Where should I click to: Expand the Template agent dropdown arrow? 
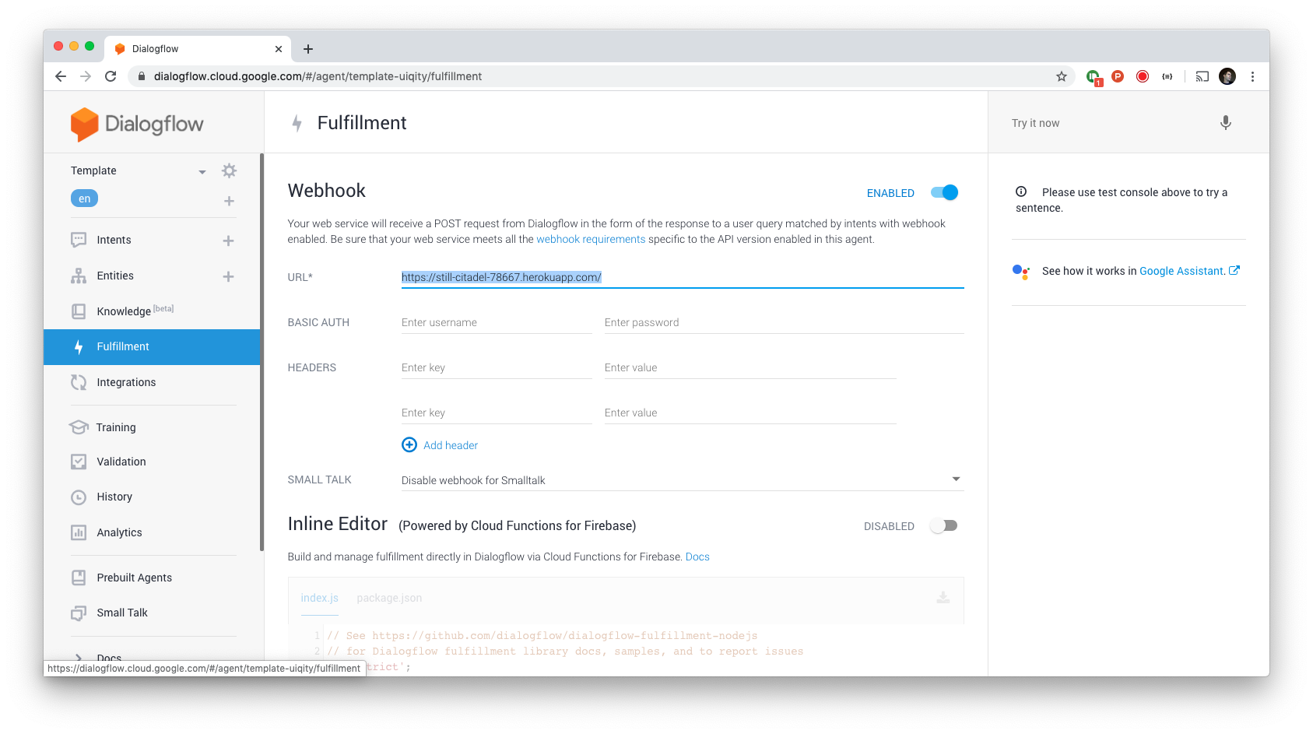(202, 171)
